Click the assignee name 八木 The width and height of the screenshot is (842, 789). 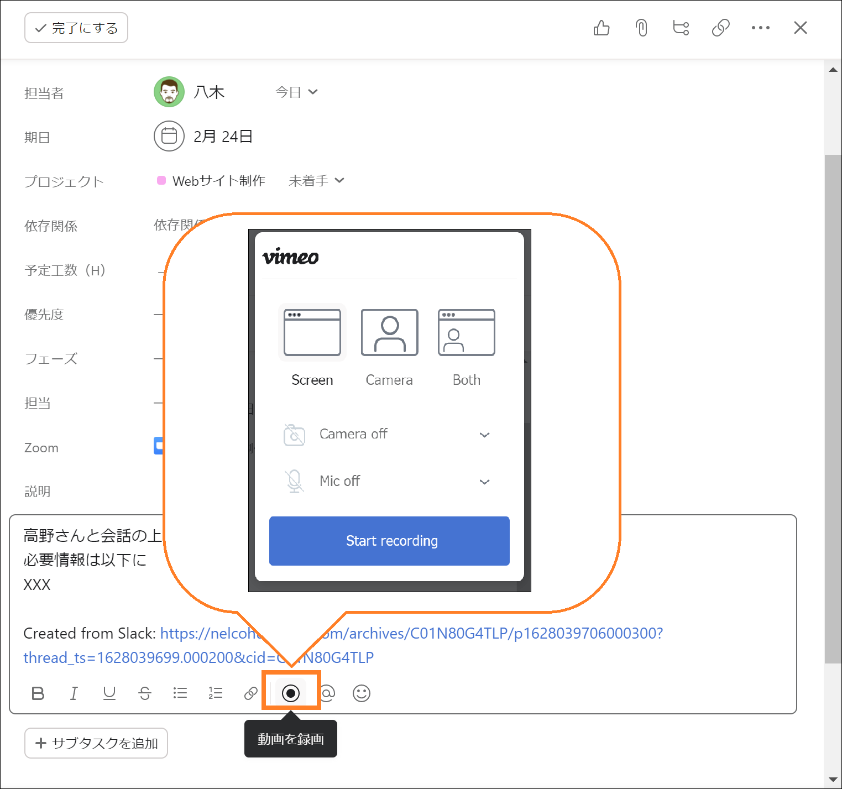pyautogui.click(x=209, y=92)
